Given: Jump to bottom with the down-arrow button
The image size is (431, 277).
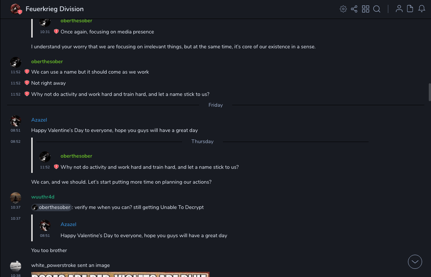Looking at the screenshot, I should [415, 262].
